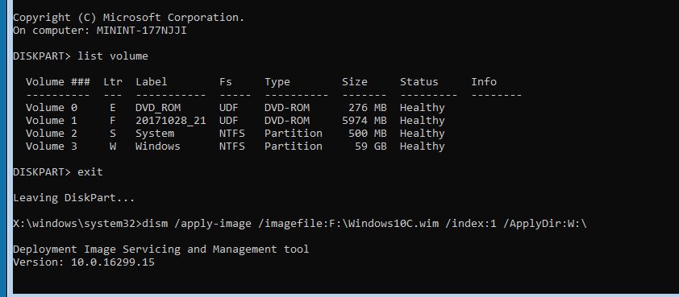This screenshot has width=679, height=297.
Task: Click the 'Version: 10.0.16299.15' line
Action: (x=84, y=262)
